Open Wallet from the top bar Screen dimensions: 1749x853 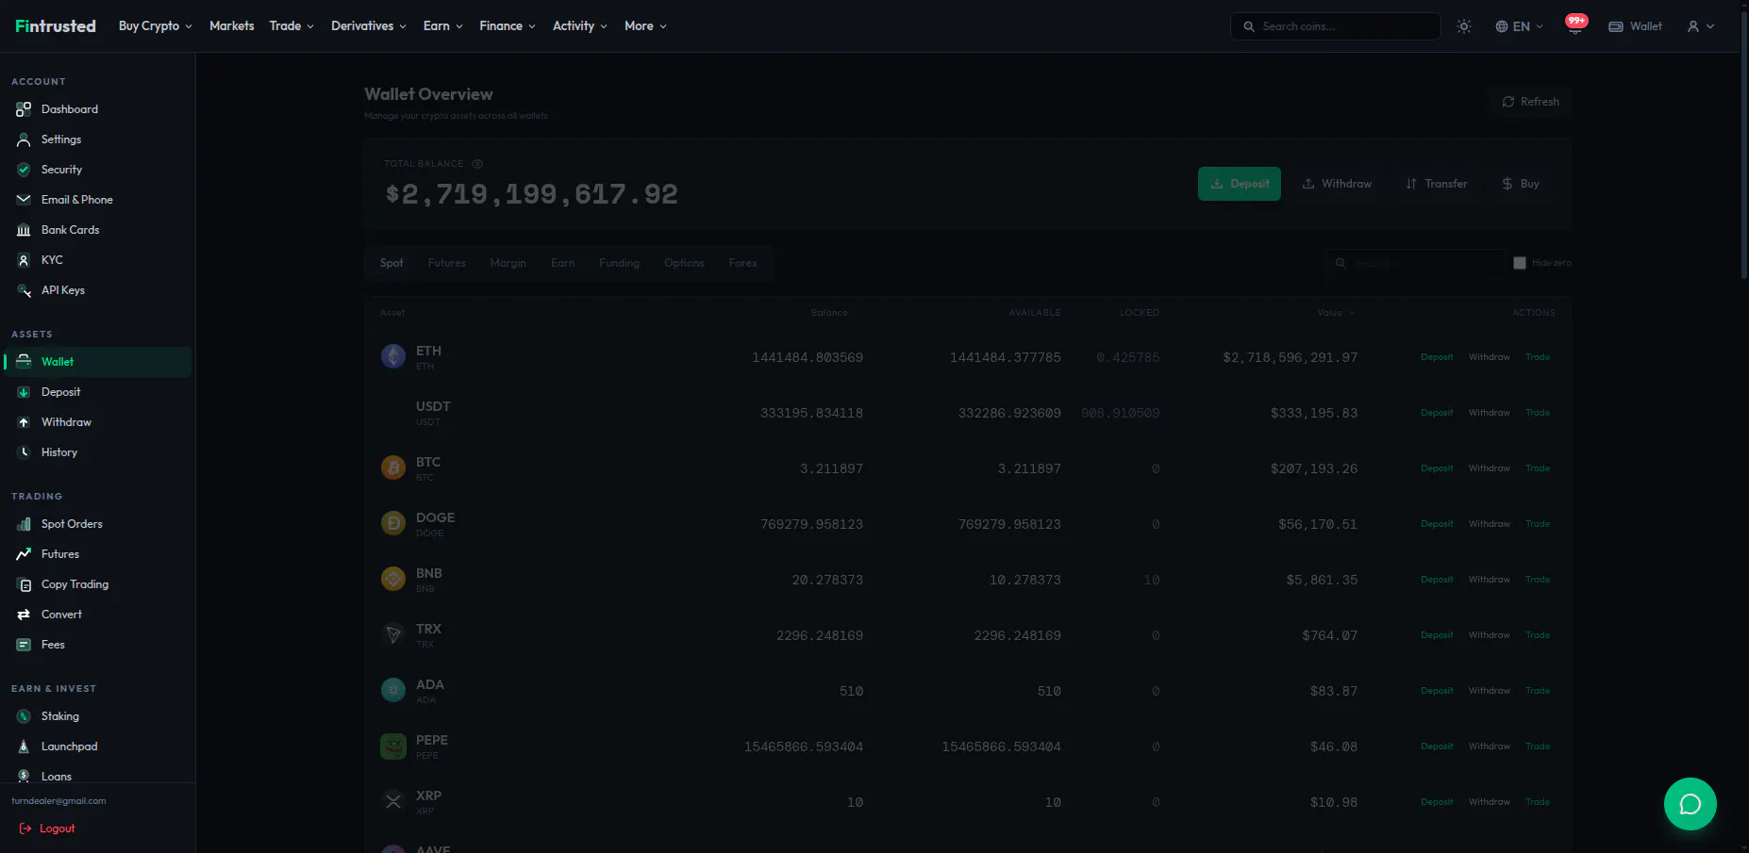(x=1635, y=26)
